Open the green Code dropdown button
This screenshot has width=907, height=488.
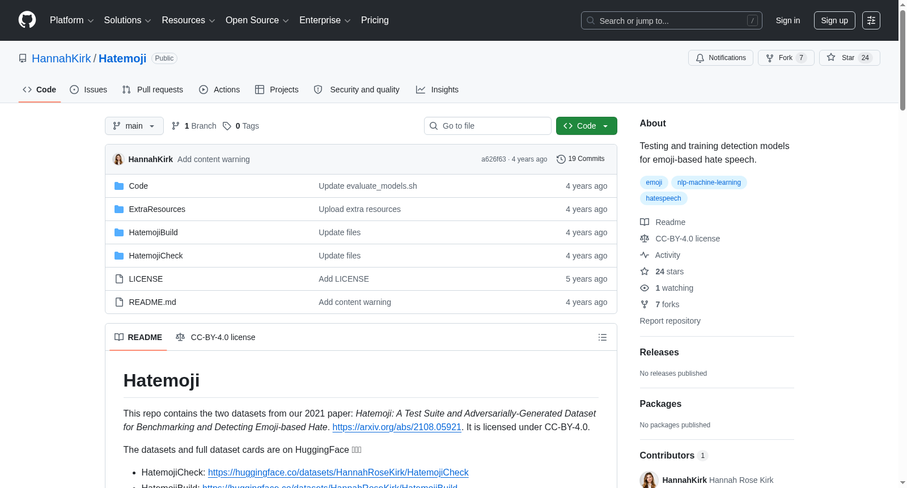tap(587, 126)
